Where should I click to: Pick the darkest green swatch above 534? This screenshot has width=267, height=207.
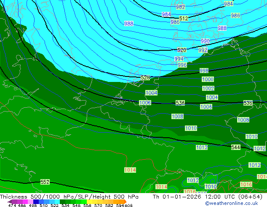pyautogui.click(x=62, y=202)
